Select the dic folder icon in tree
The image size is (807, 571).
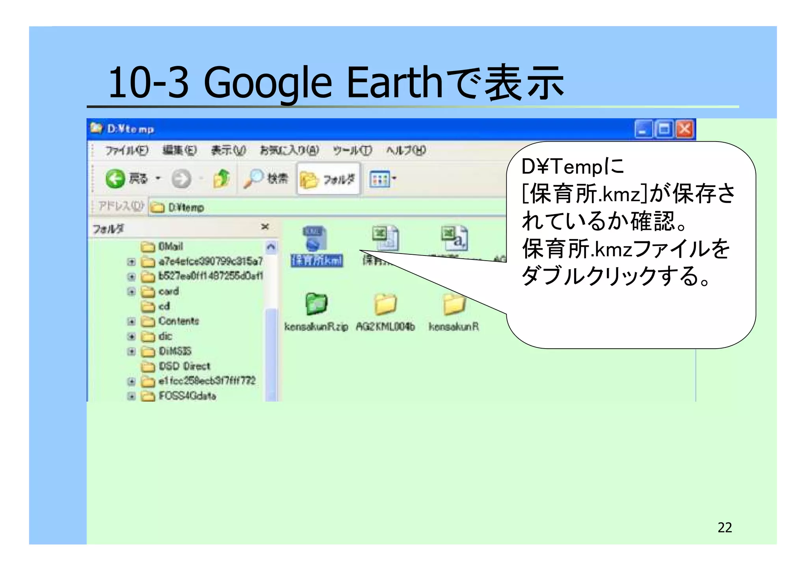coord(148,337)
